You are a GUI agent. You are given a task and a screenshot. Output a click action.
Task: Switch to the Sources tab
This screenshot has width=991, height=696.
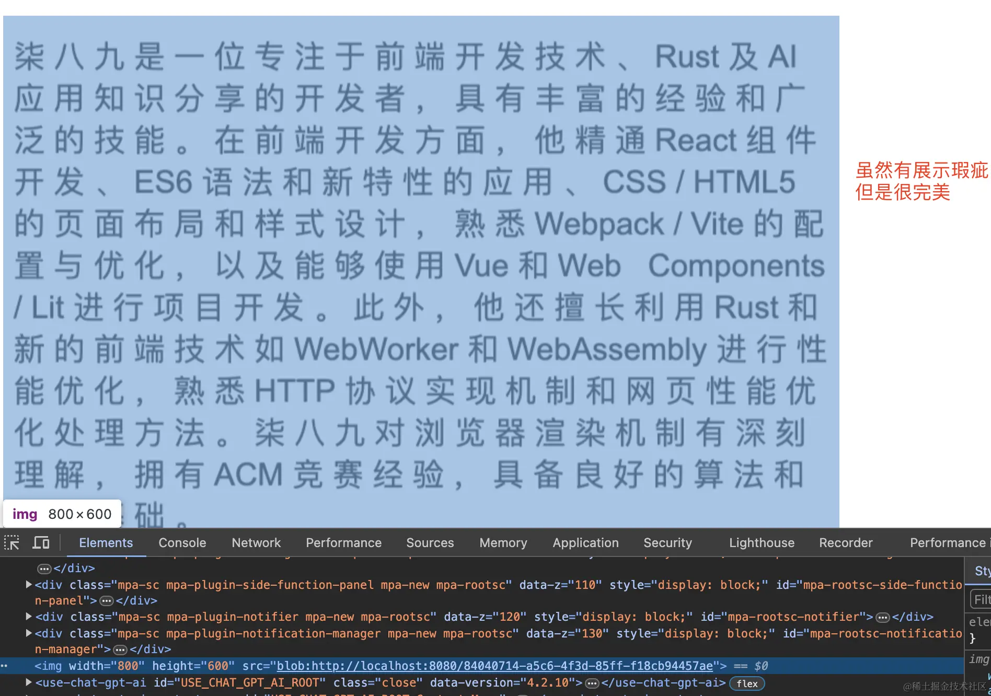point(430,543)
